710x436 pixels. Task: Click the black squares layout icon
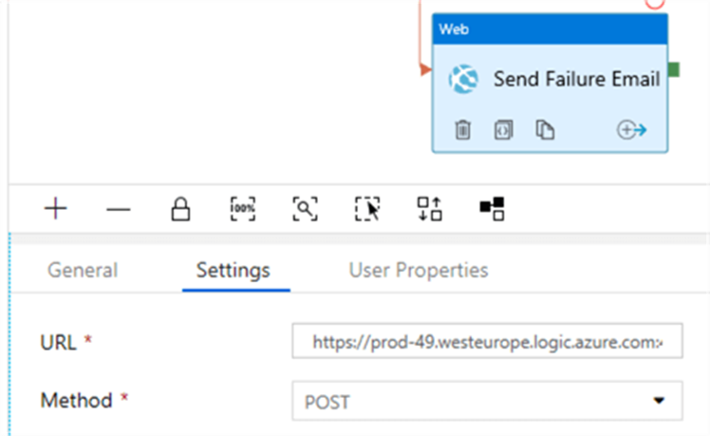point(492,209)
